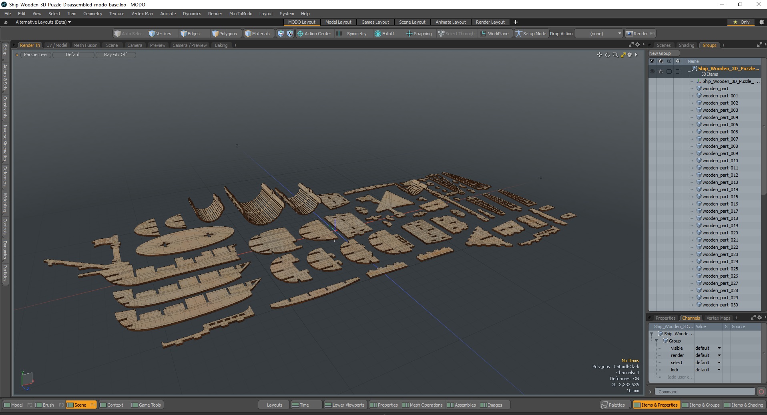
Task: Open the lock channel default dropdown
Action: tap(708, 370)
